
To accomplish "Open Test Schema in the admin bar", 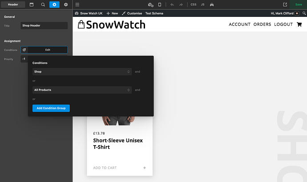I will 154,13.
